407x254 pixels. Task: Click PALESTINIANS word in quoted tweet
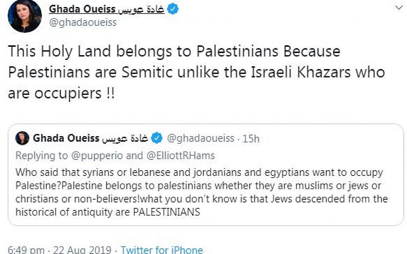coord(167,212)
